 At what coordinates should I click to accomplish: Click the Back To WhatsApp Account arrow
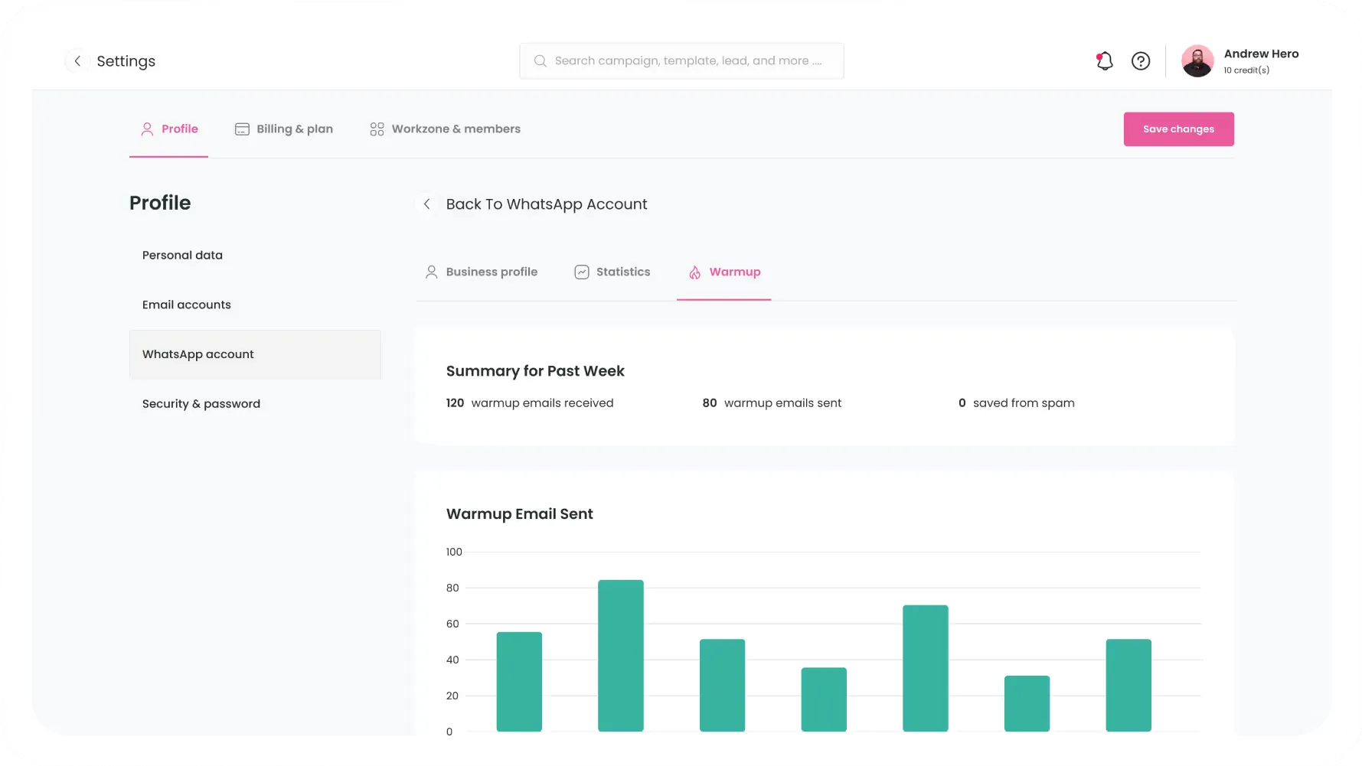[x=427, y=204]
